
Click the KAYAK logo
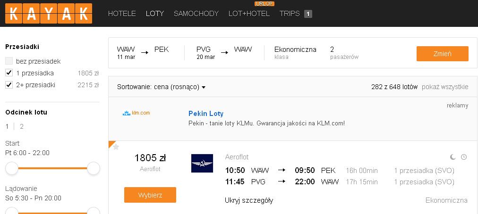(x=49, y=13)
